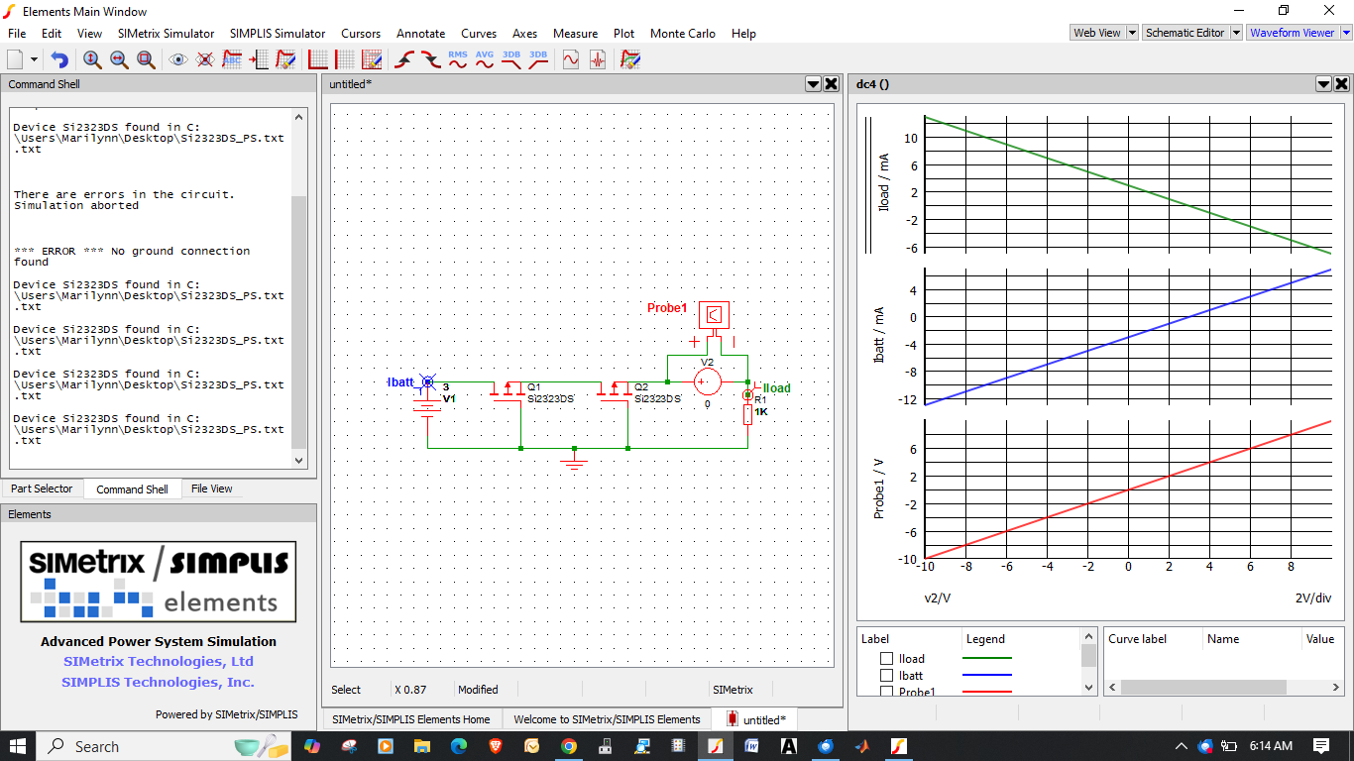This screenshot has height=761, width=1354.
Task: Click the grid with pencil icon
Action: pyautogui.click(x=372, y=59)
